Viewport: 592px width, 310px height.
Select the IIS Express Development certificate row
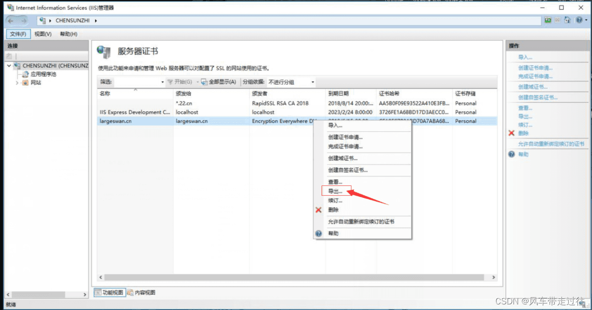click(x=135, y=112)
